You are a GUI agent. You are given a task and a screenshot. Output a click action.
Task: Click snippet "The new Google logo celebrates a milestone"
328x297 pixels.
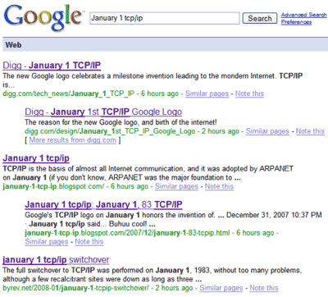153,80
